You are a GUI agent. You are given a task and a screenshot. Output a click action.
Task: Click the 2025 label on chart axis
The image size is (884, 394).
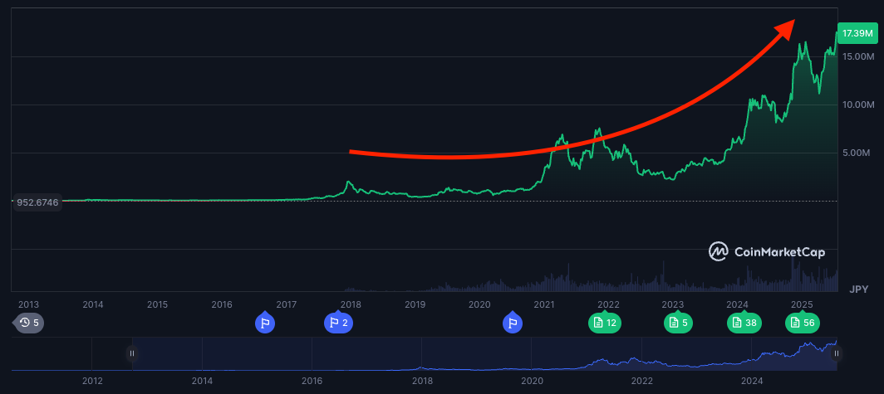point(802,304)
